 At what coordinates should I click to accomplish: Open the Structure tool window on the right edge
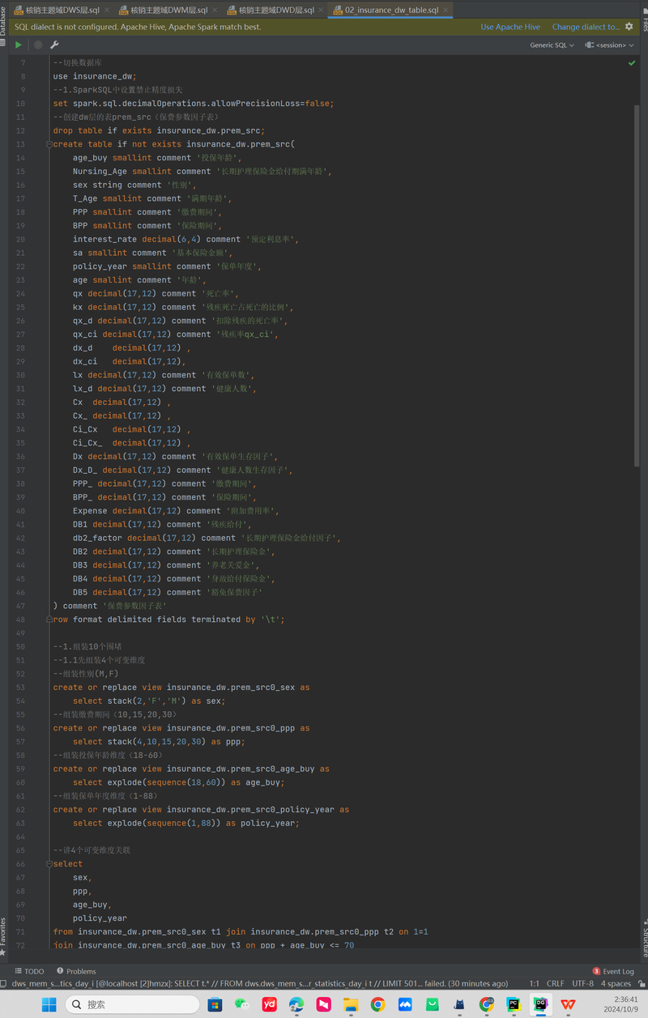tap(645, 938)
